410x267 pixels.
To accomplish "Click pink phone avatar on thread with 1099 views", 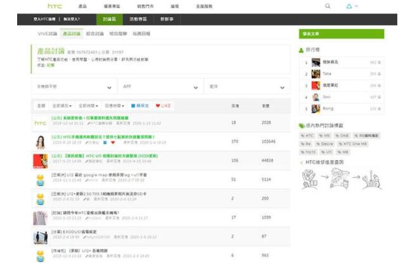I will (41, 218).
